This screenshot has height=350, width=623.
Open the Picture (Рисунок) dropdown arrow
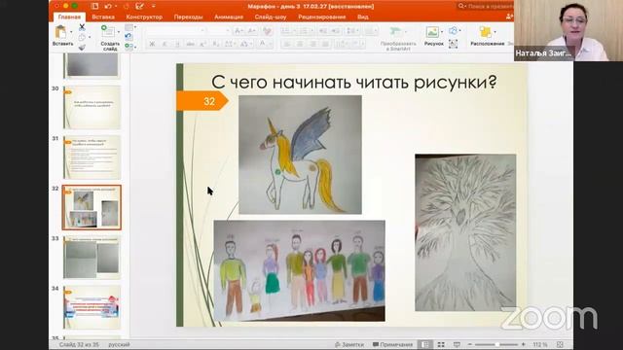point(442,32)
